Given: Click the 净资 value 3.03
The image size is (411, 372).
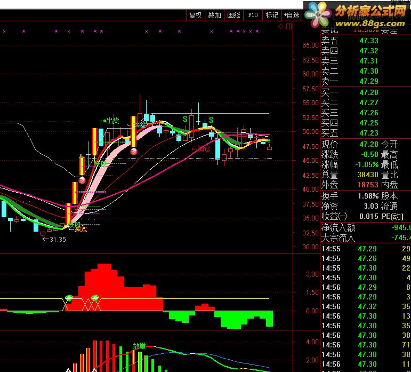Looking at the screenshot, I should (x=371, y=206).
